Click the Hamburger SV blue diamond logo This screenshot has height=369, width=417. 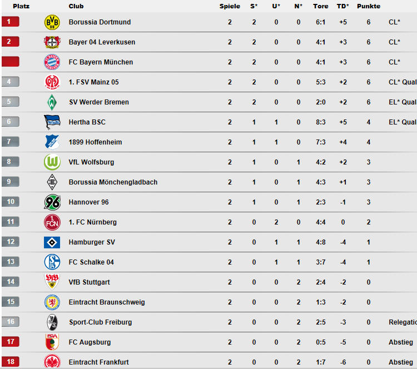[52, 242]
